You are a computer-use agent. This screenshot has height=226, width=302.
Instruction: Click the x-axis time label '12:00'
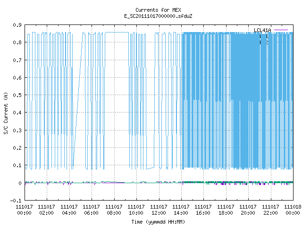pyautogui.click(x=159, y=213)
